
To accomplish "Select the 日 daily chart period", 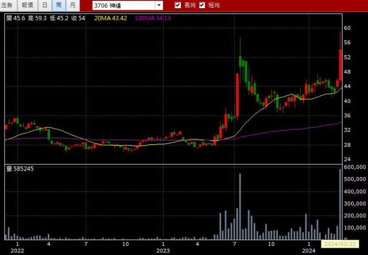I will pyautogui.click(x=45, y=5).
